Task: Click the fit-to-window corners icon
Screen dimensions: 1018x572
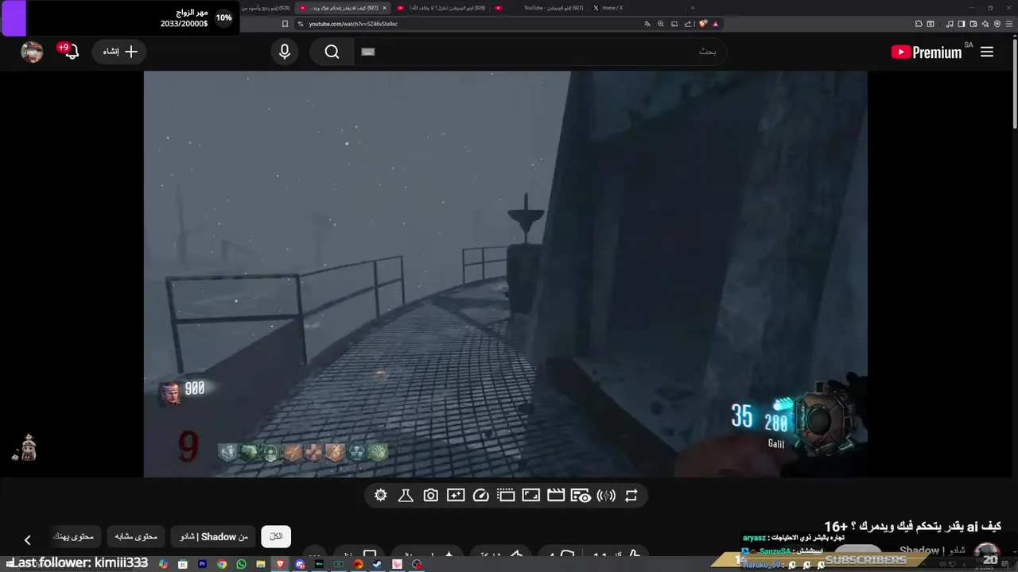Action: click(530, 496)
